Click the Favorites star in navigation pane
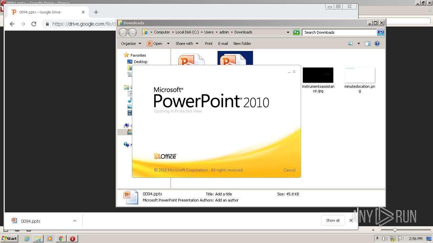 click(127, 55)
